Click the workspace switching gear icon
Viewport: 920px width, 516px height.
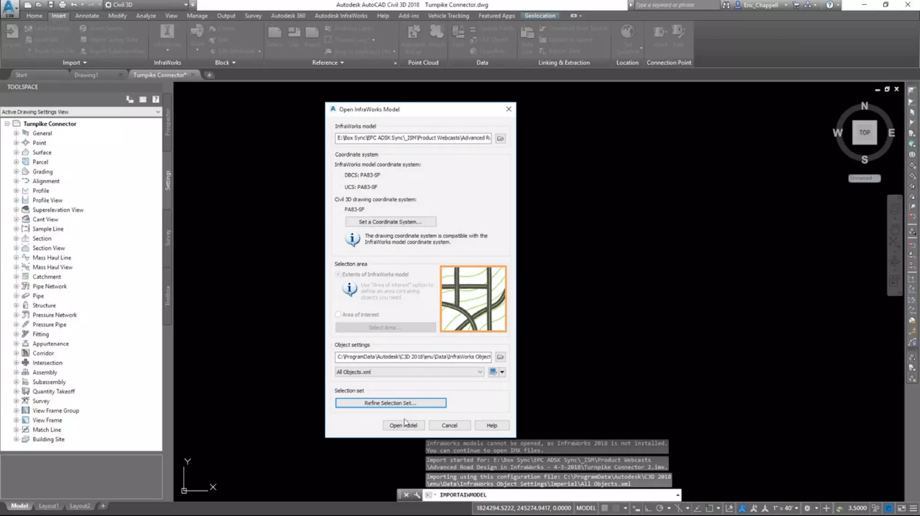point(807,508)
